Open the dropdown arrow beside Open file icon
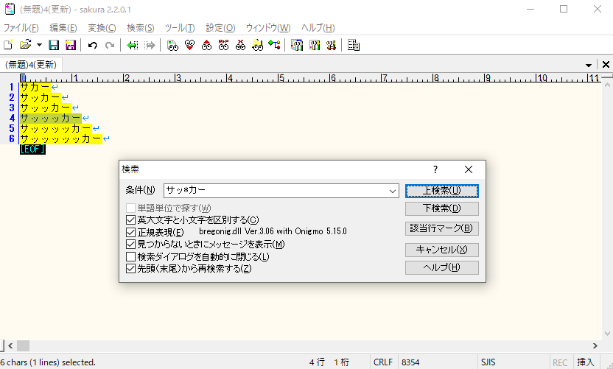Screen dimensions: 613x369 (x=39, y=46)
